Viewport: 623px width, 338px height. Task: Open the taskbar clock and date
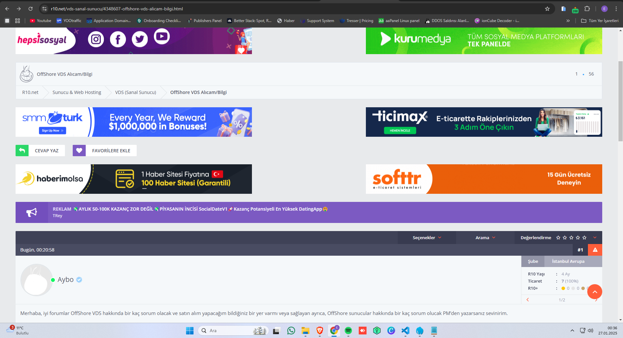(x=608, y=331)
